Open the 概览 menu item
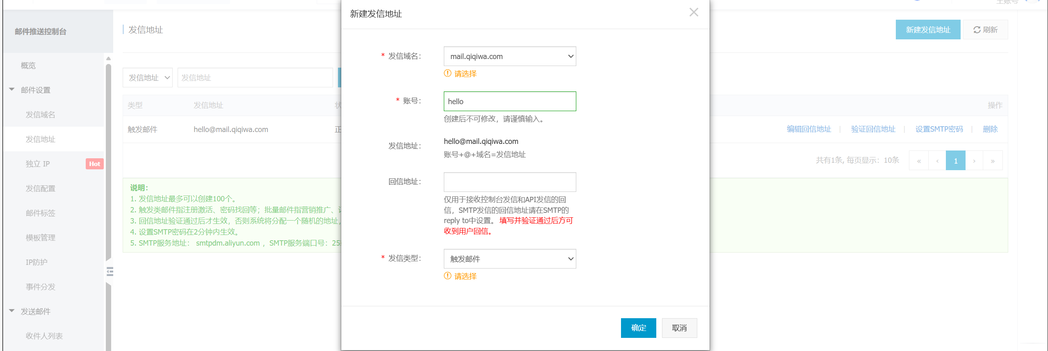 [28, 66]
